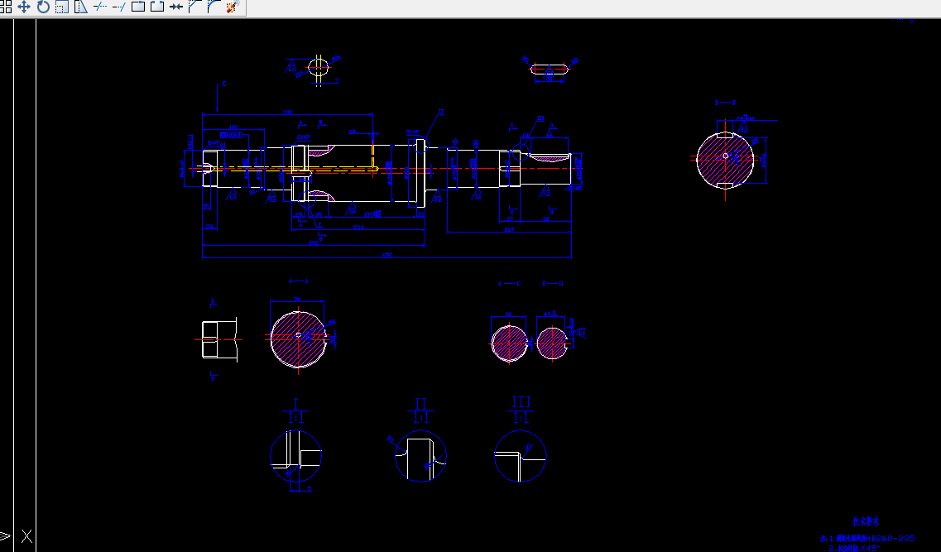Click the hatched A—A section circle
941x552 pixels.
[298, 339]
